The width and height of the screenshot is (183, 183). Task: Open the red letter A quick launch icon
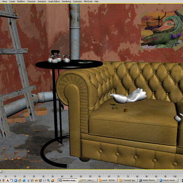click(7, 180)
